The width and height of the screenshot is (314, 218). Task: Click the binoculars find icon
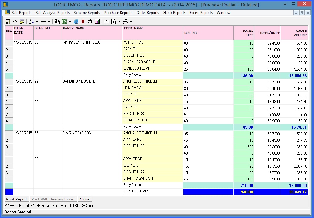(90, 22)
